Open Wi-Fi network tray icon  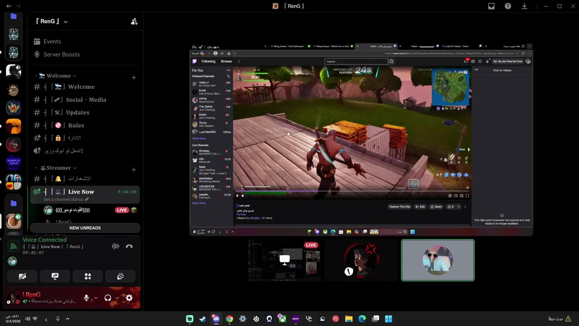tap(35, 319)
